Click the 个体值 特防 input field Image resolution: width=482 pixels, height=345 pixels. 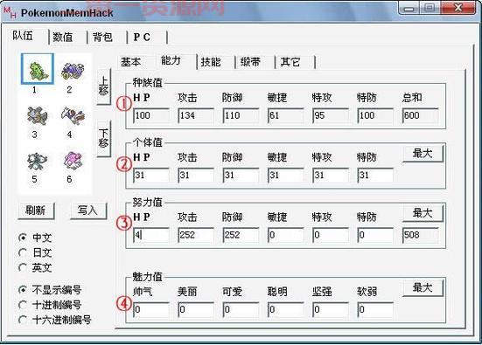[x=375, y=176]
